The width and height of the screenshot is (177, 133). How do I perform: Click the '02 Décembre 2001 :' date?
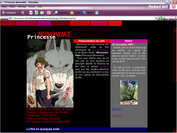(x=123, y=44)
